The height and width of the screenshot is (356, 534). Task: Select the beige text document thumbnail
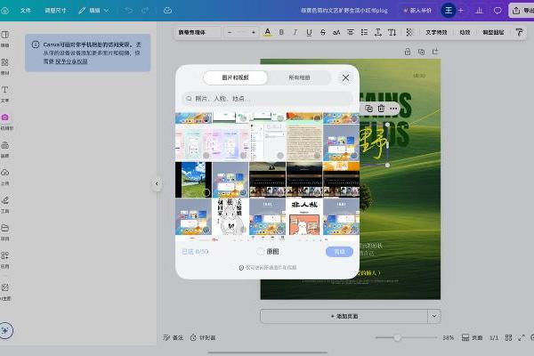tap(304, 142)
